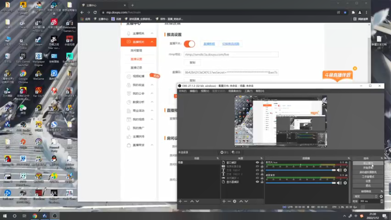Open Chrome extensions puzzle icon

pyautogui.click(x=353, y=12)
